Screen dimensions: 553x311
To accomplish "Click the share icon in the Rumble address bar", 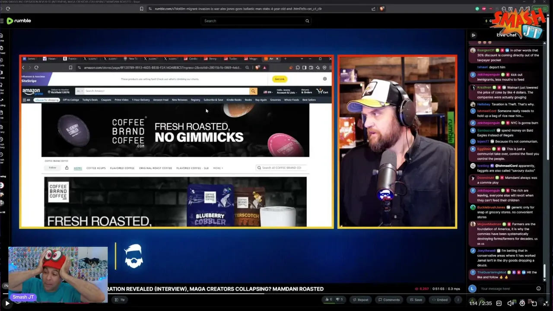I will 373,9.
